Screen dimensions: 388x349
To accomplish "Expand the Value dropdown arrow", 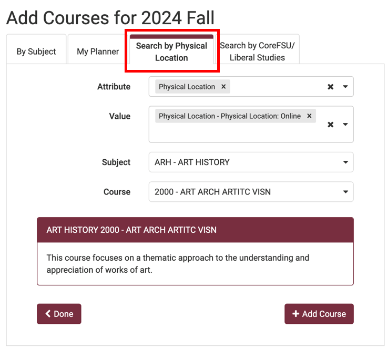I will pyautogui.click(x=345, y=125).
